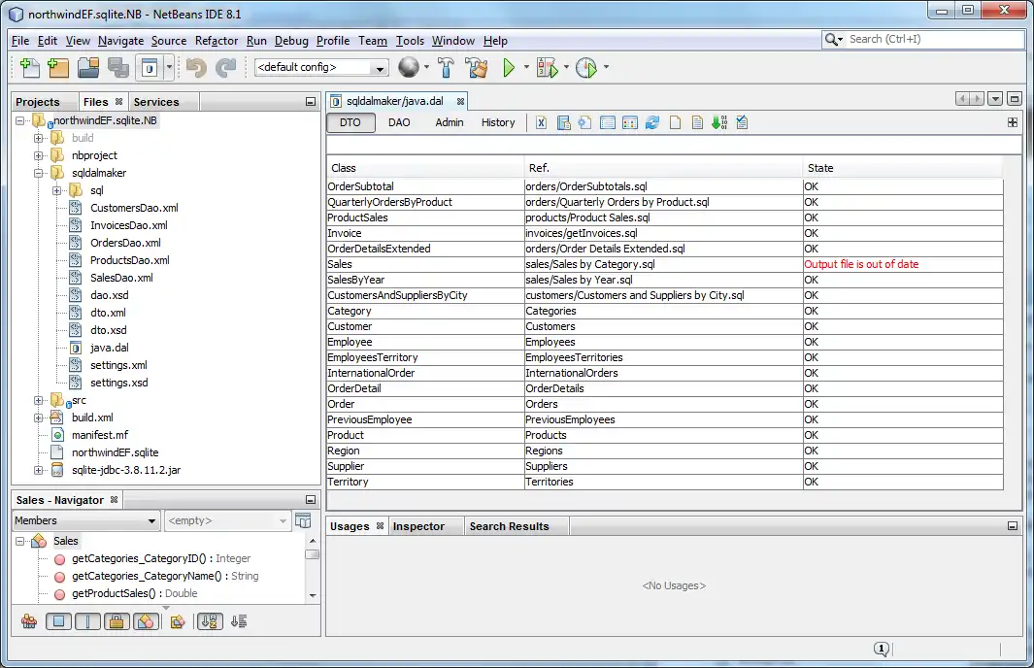Expand the src folder node
The image size is (1034, 668).
(x=40, y=400)
